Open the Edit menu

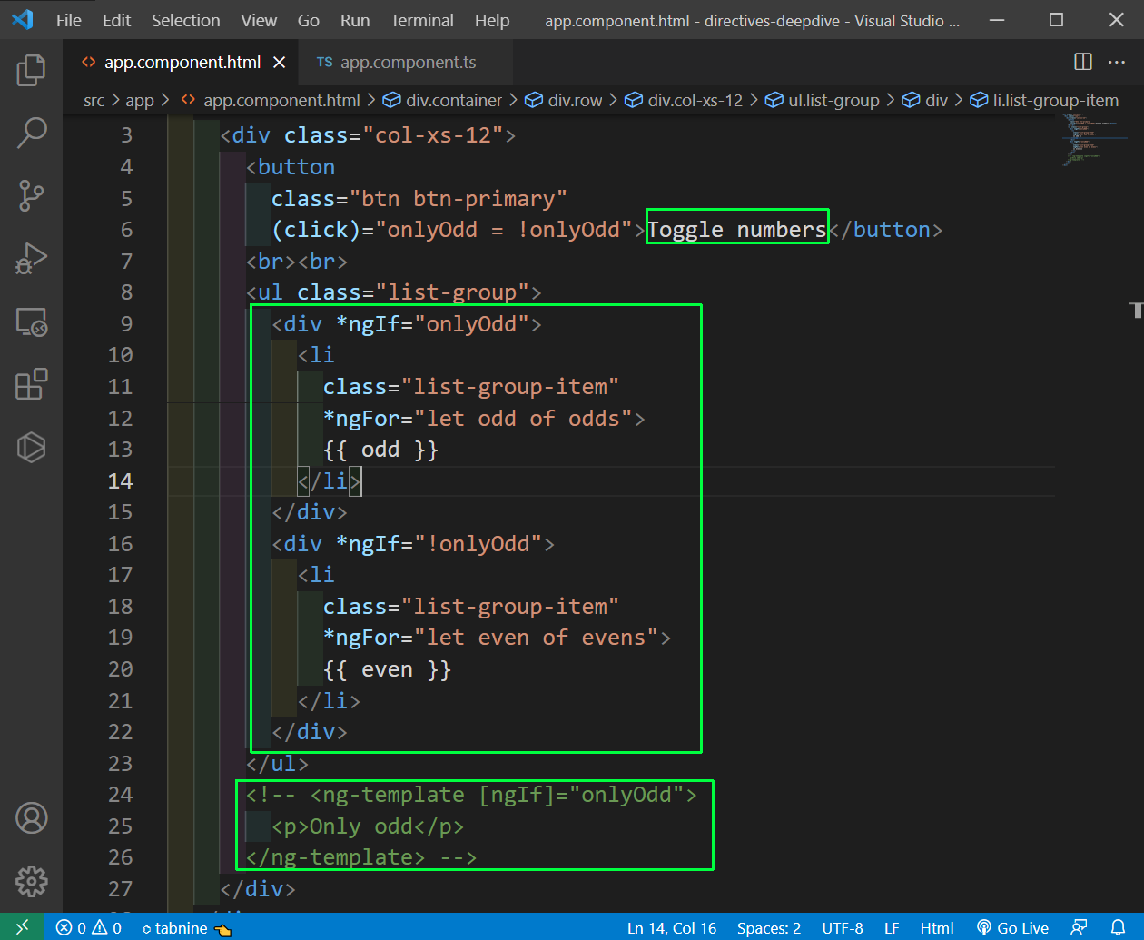pos(116,20)
